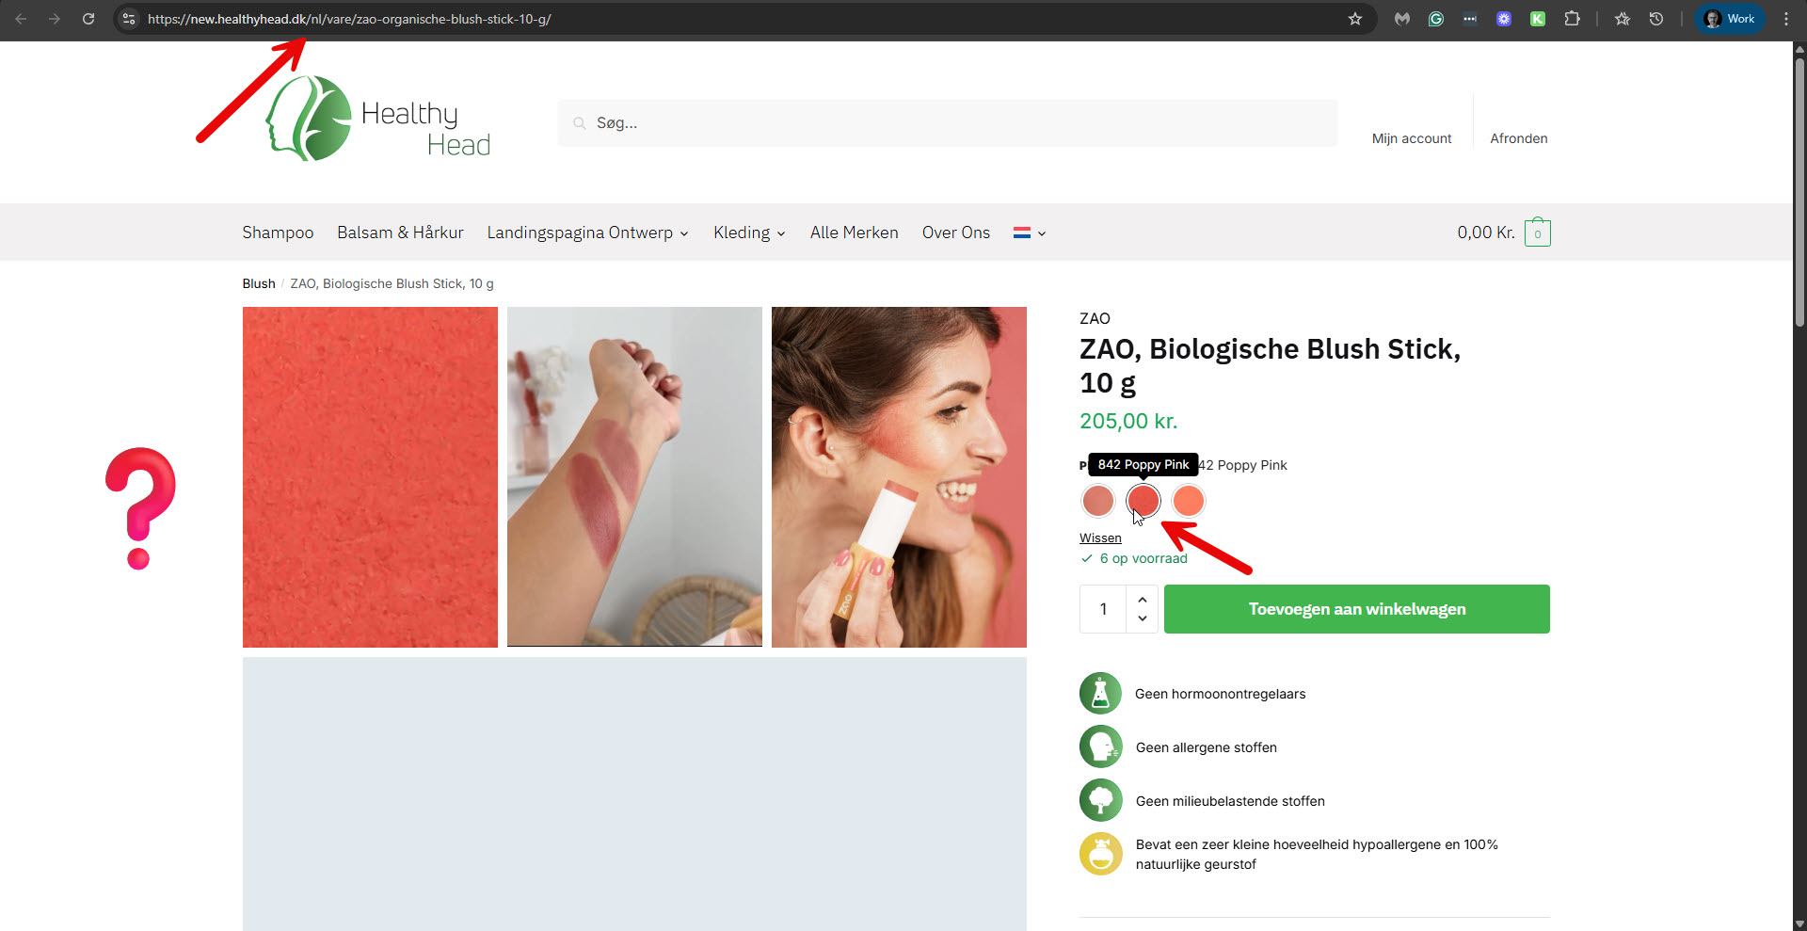Increase quantity with up arrow
The height and width of the screenshot is (931, 1807).
[x=1143, y=600]
